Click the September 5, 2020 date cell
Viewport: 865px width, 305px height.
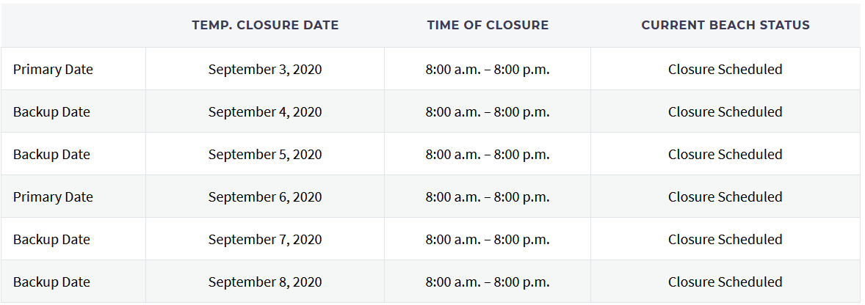tap(265, 155)
